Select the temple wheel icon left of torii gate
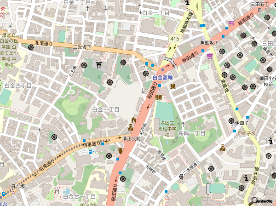This screenshot has width=276, height=206. point(85,65)
